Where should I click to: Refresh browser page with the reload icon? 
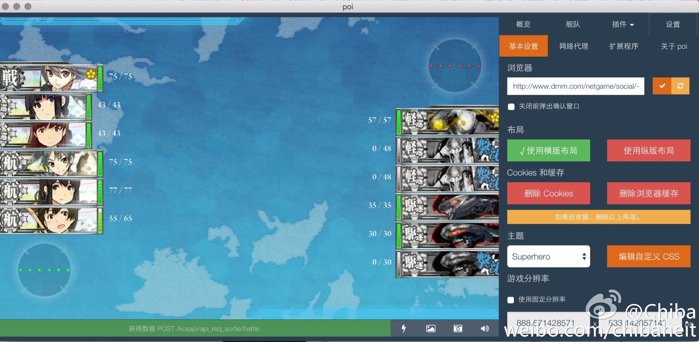coord(680,86)
